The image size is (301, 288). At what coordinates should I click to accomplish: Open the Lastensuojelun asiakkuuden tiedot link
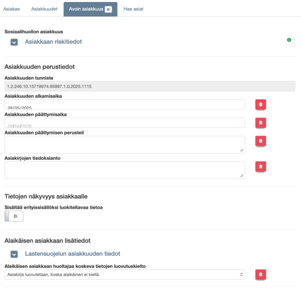point(73,254)
